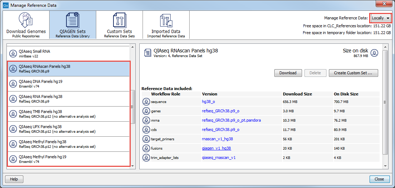Viewport: 395px width, 188px height.
Task: Switch to the QIAGEN Sets tab
Action: tap(73, 25)
